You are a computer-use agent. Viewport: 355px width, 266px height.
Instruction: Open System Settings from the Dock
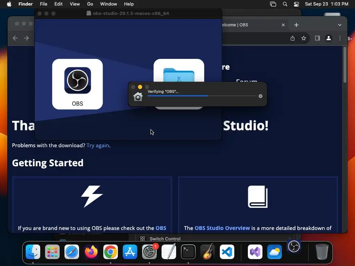point(149,252)
